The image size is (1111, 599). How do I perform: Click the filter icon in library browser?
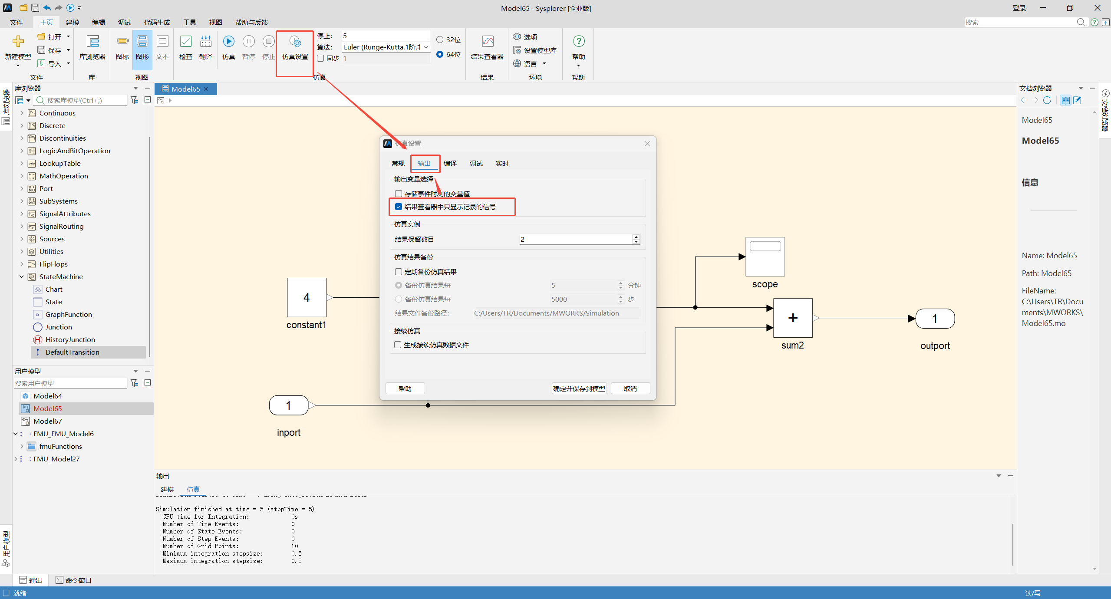135,100
